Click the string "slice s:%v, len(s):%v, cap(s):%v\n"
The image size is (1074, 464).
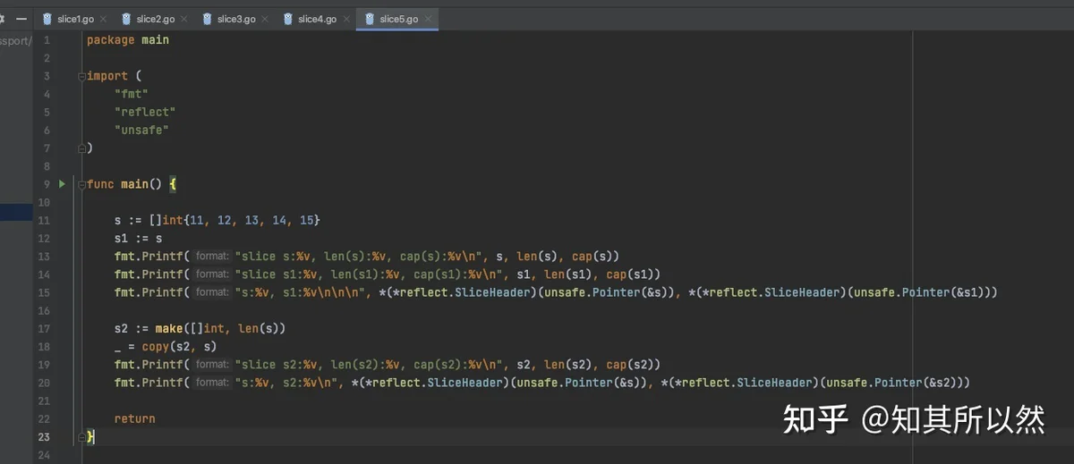tap(358, 257)
